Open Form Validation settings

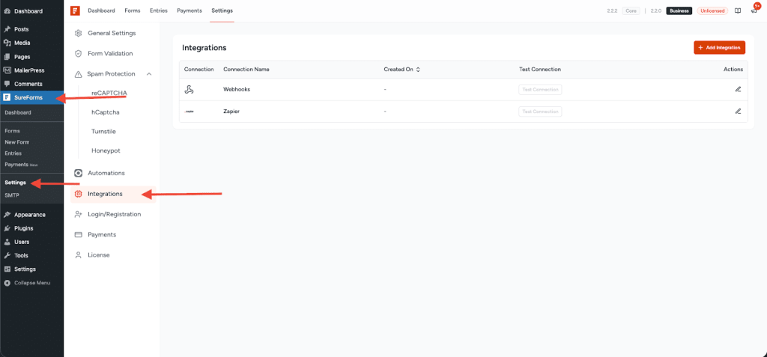(110, 54)
